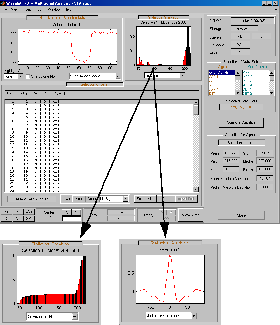The height and width of the screenshot is (325, 280).
Task: Click the X+ zoom button
Action: tap(6, 212)
